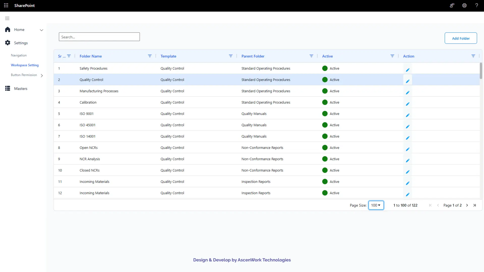Open filter menu for Action column
Screen dimensions: 484x272
[473, 56]
